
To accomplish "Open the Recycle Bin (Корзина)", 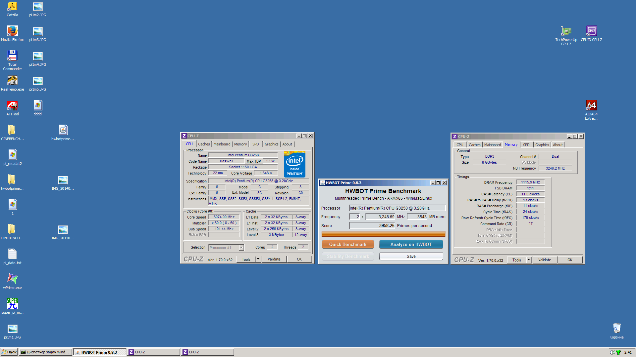I will [616, 331].
